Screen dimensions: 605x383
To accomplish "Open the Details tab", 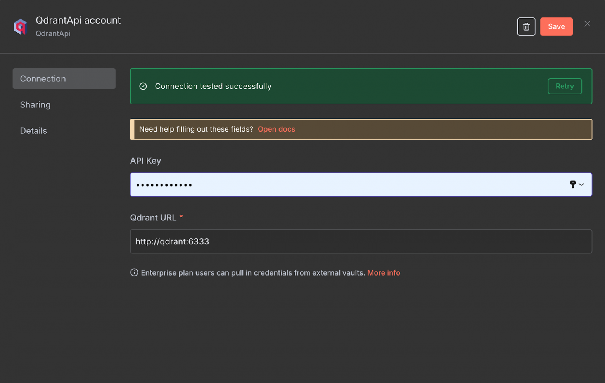I will tap(33, 131).
